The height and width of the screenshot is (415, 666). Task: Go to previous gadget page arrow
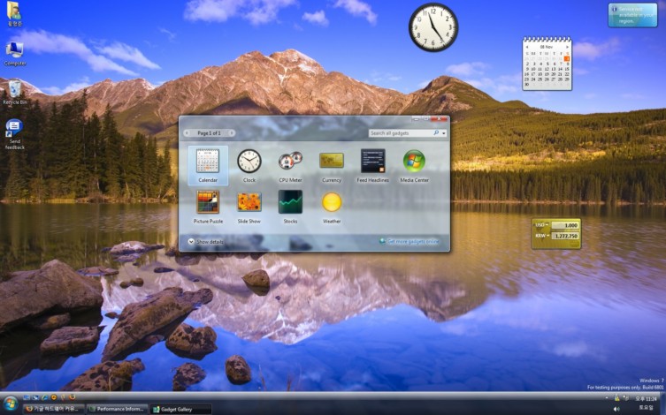pyautogui.click(x=187, y=132)
